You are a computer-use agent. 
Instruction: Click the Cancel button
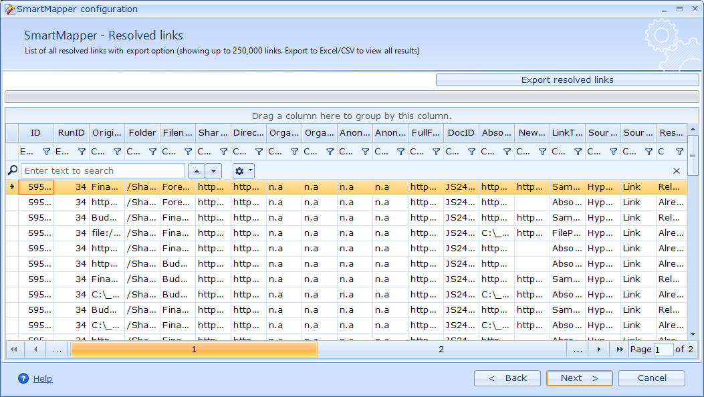652,378
